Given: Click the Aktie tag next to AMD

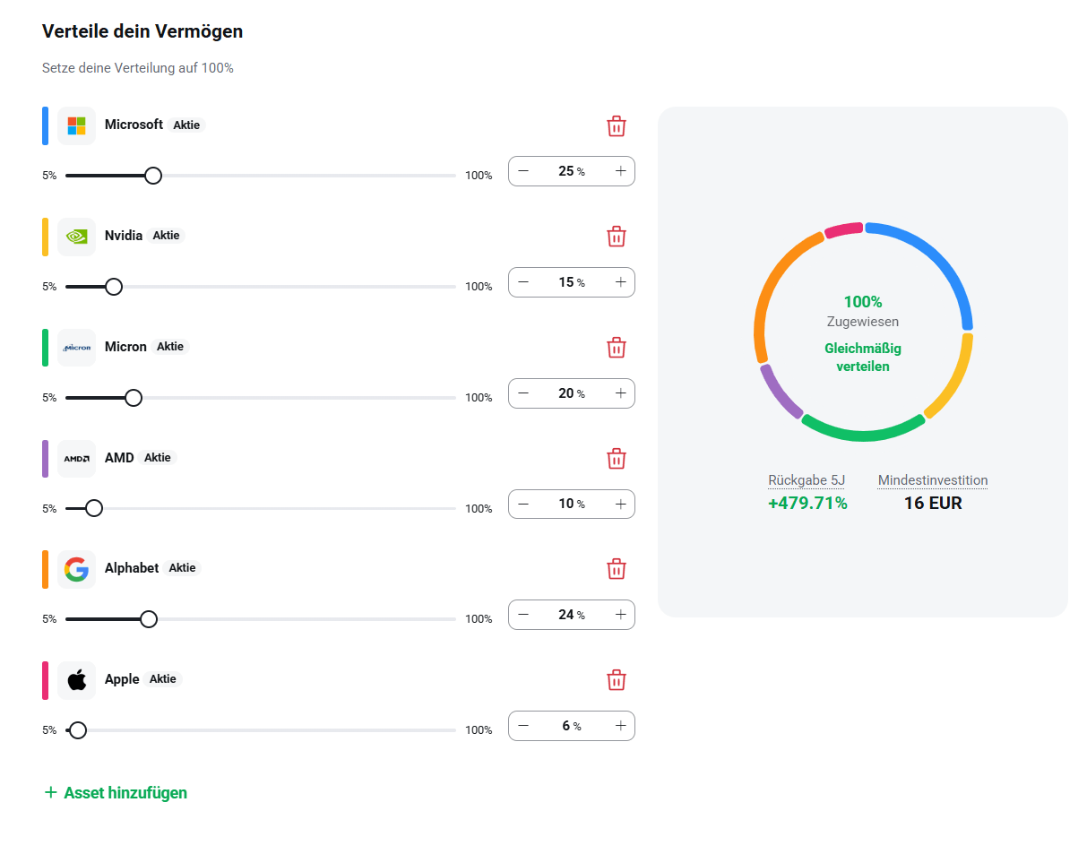Looking at the screenshot, I should point(158,458).
